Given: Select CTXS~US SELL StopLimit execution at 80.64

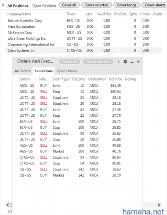Looking at the screenshot, I should click(78, 157).
